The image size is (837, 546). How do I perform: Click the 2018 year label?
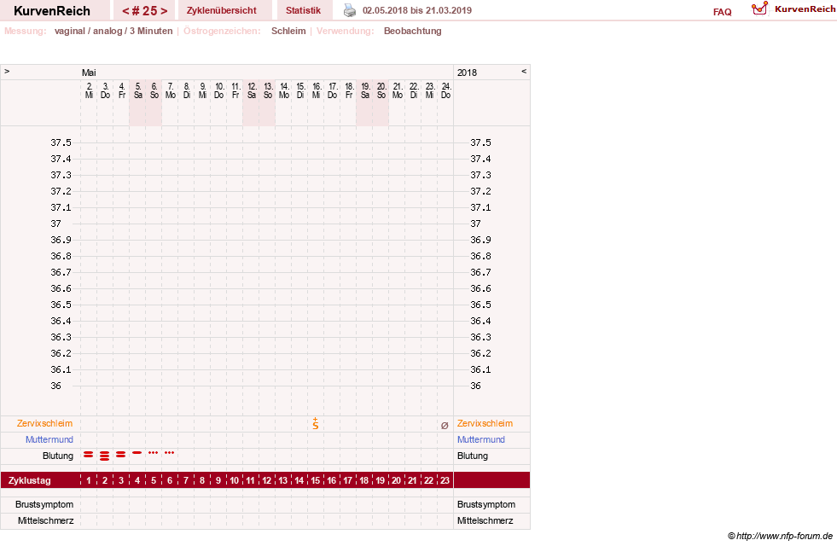click(x=467, y=73)
